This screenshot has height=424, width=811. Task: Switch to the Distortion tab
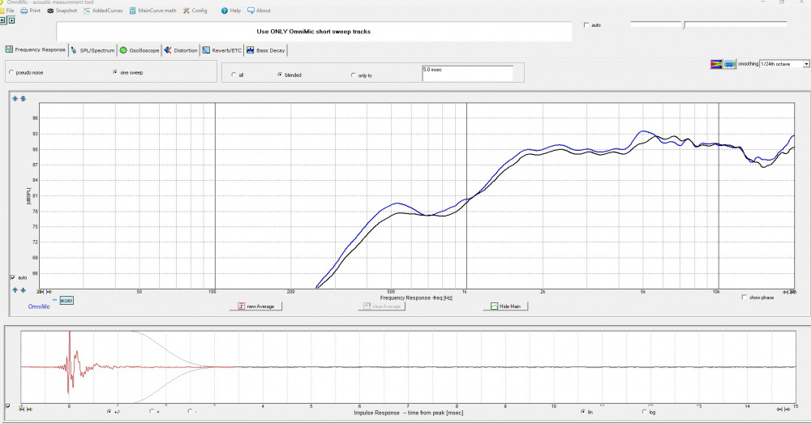click(x=181, y=50)
